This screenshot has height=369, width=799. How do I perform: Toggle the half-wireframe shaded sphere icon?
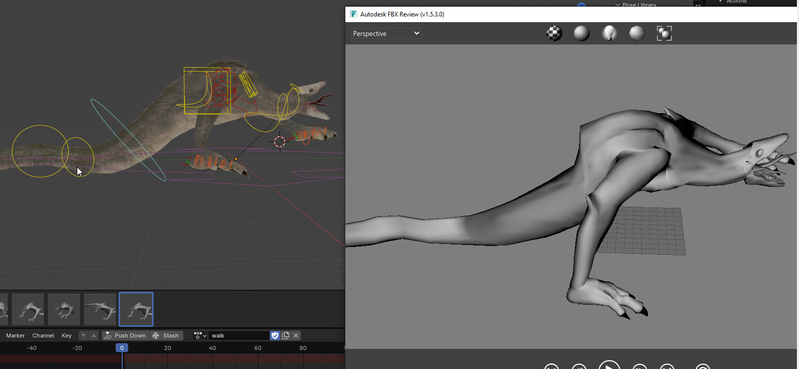(637, 33)
